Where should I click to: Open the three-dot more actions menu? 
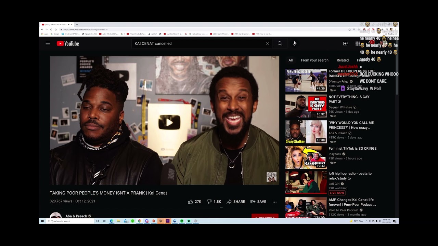(x=274, y=202)
